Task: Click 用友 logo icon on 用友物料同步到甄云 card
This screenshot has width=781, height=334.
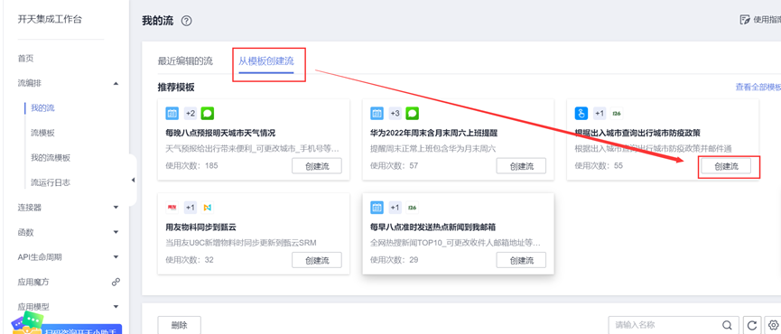Action: pos(172,207)
